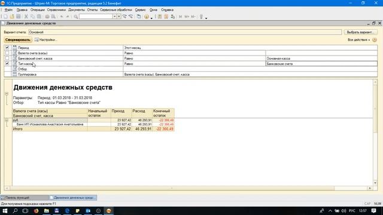Open the Документы menu

[77, 10]
